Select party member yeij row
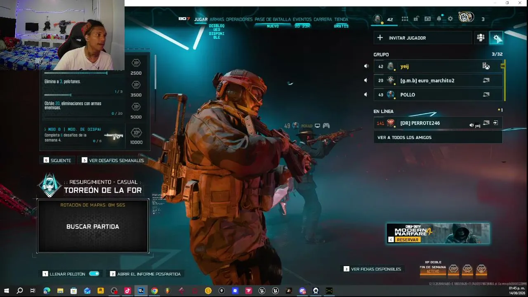 tap(438, 66)
